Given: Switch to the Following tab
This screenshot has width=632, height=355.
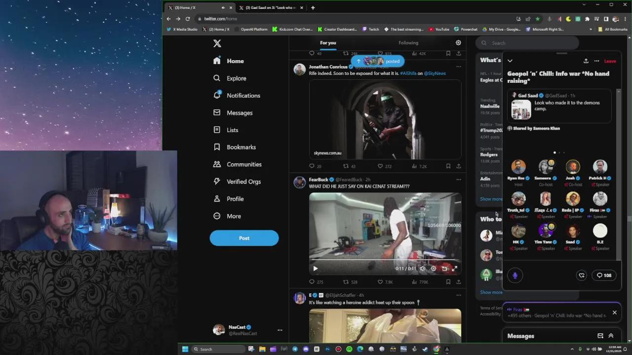Looking at the screenshot, I should coord(408,43).
